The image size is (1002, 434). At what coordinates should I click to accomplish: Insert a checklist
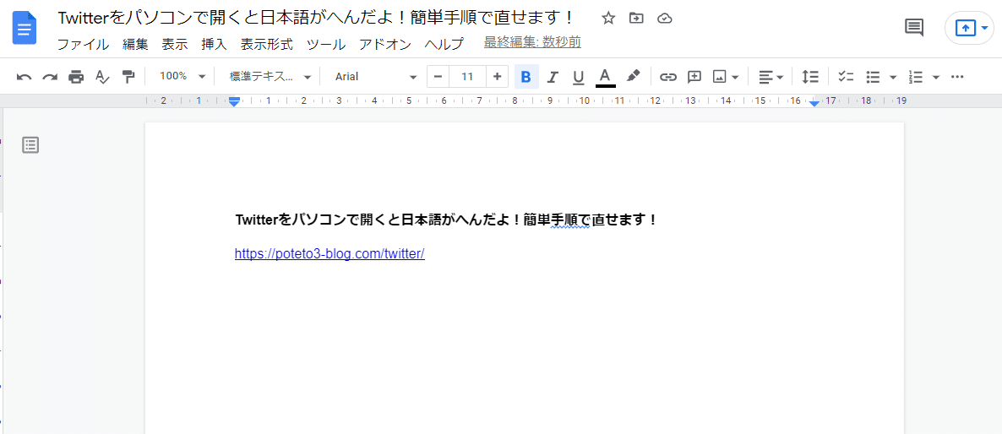tap(846, 77)
